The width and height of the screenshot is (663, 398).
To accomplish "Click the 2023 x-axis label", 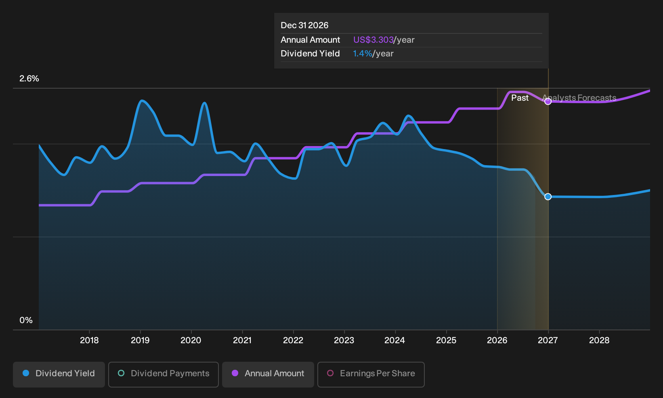I will tap(344, 340).
